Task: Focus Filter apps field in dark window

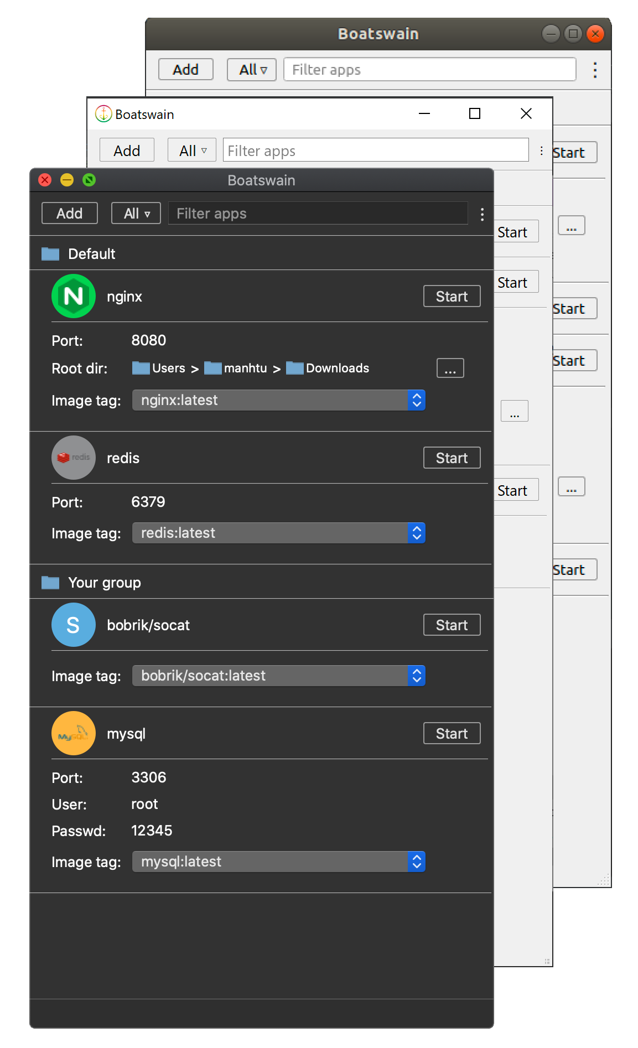Action: 318,213
